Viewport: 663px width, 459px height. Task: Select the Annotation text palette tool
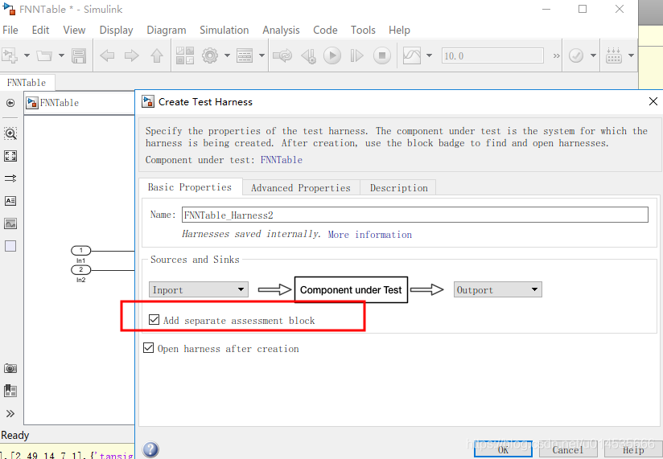(x=10, y=201)
